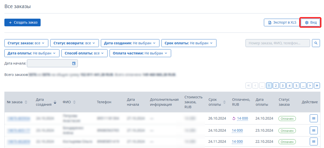The image size is (324, 148).
Task: Open paid amount 14 000 in 26.10.2024 row
Action: pos(242,118)
